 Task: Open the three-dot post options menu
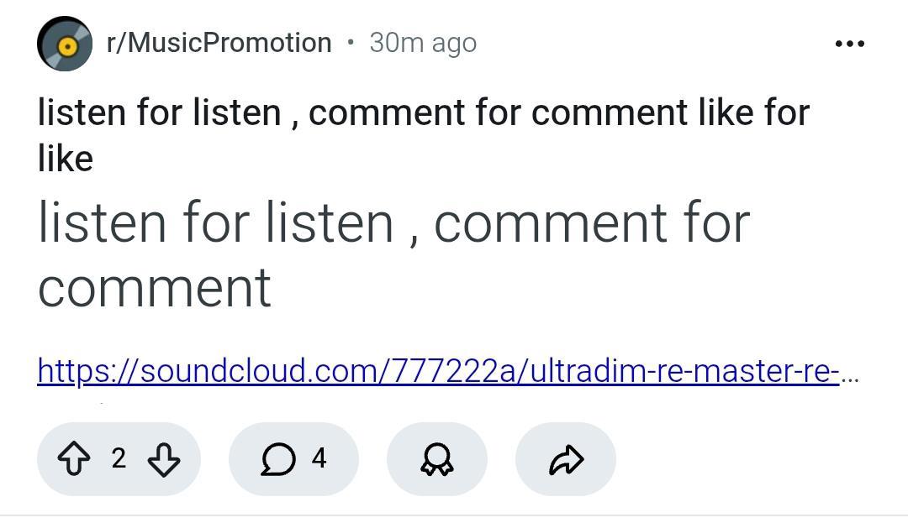point(849,44)
